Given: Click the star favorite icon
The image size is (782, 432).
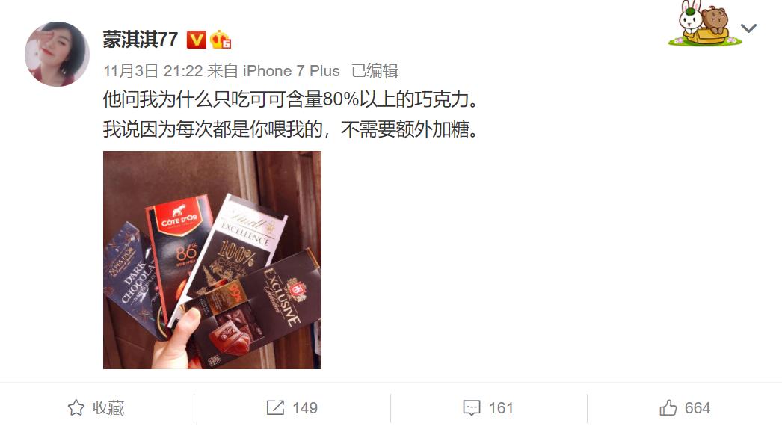Looking at the screenshot, I should [x=76, y=407].
